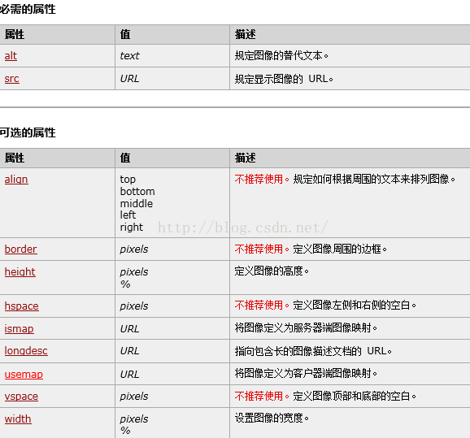Viewport: 470px width, 438px height.
Task: Click '描述' header in required attributes table
Action: [246, 34]
